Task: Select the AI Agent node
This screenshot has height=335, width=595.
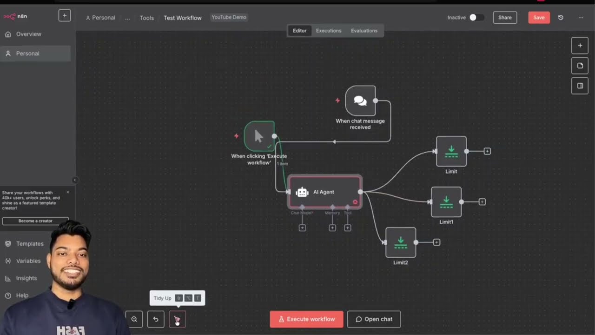Action: 324,192
